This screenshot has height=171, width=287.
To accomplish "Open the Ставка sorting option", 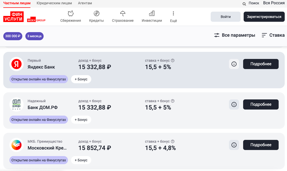I will (x=273, y=35).
